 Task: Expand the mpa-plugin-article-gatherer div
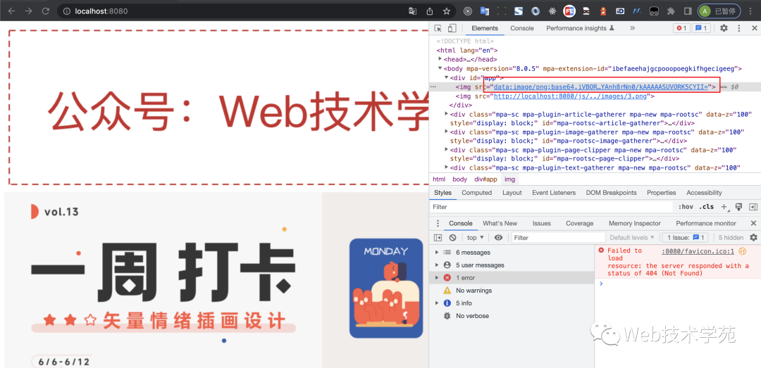447,114
